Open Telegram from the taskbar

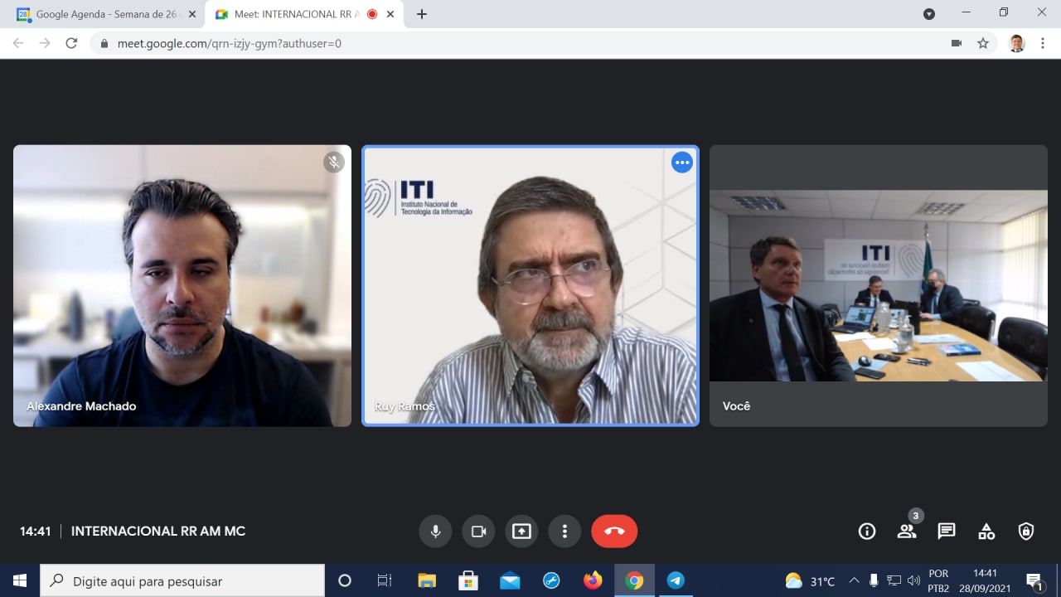point(676,580)
